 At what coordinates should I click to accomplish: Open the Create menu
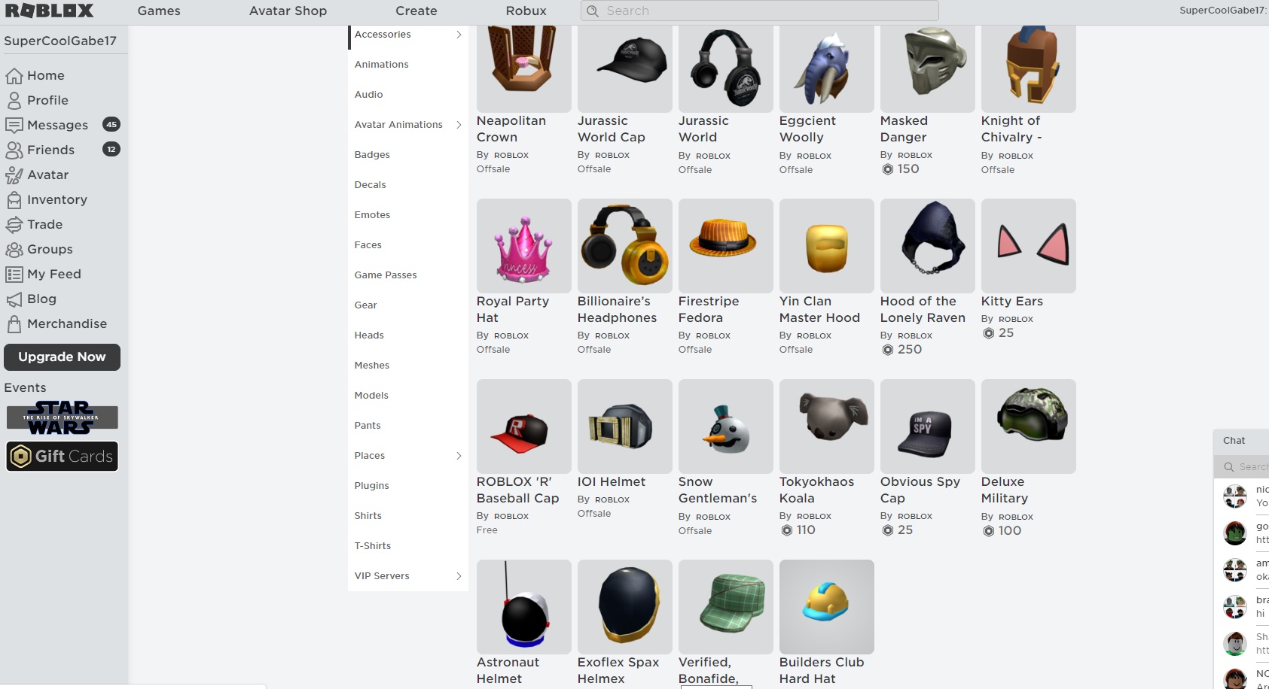416,11
